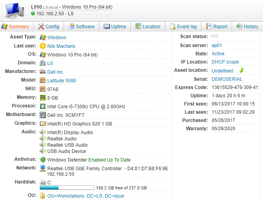Click the Active state link
The width and height of the screenshot is (263, 200).
[x=218, y=54]
